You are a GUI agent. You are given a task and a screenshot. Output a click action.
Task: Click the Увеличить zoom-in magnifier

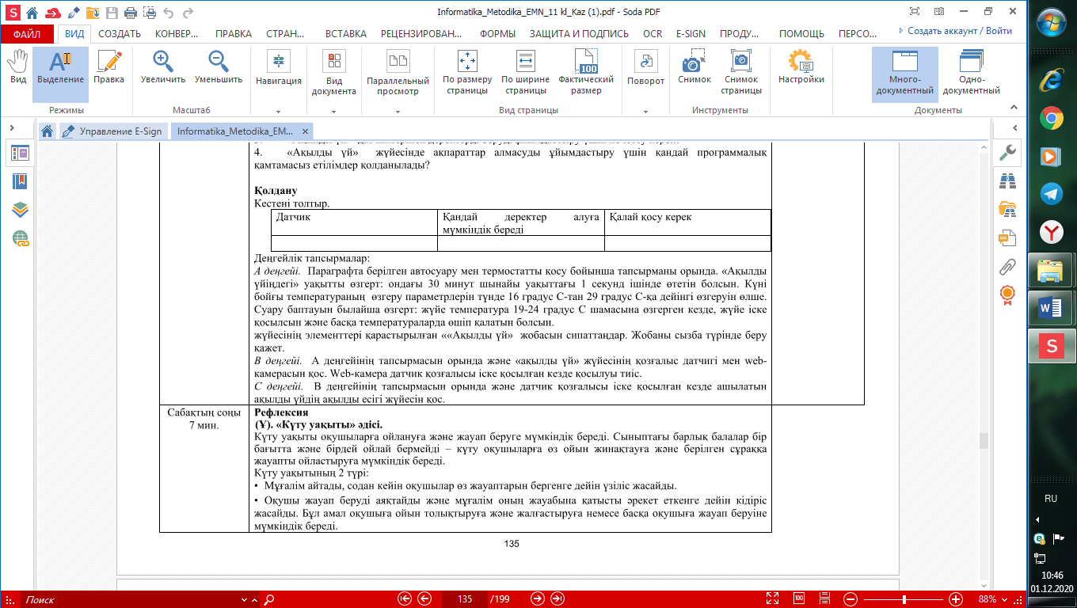coord(163,69)
